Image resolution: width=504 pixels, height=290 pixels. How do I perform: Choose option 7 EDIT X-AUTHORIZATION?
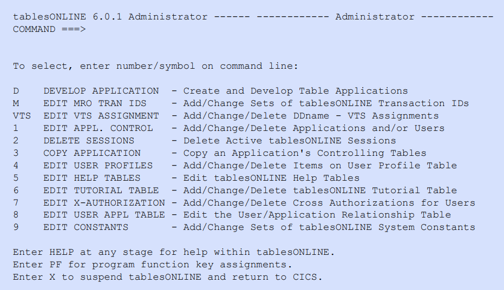(89, 203)
